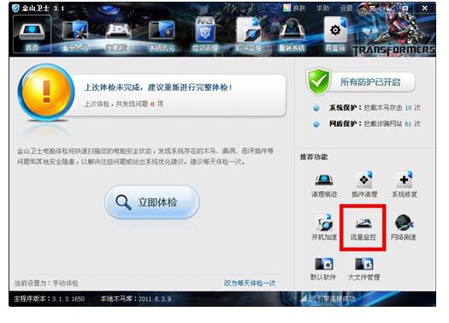Open the 默认软件 default software tool

(x=323, y=268)
